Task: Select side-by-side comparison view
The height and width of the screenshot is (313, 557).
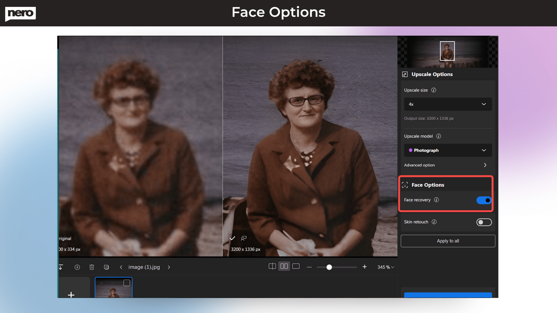Action: click(x=284, y=266)
